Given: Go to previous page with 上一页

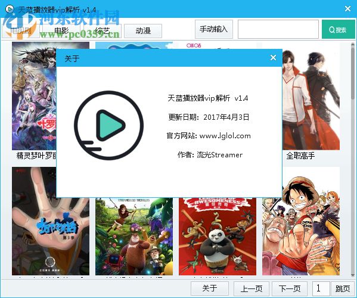Looking at the screenshot, I should pyautogui.click(x=252, y=288).
